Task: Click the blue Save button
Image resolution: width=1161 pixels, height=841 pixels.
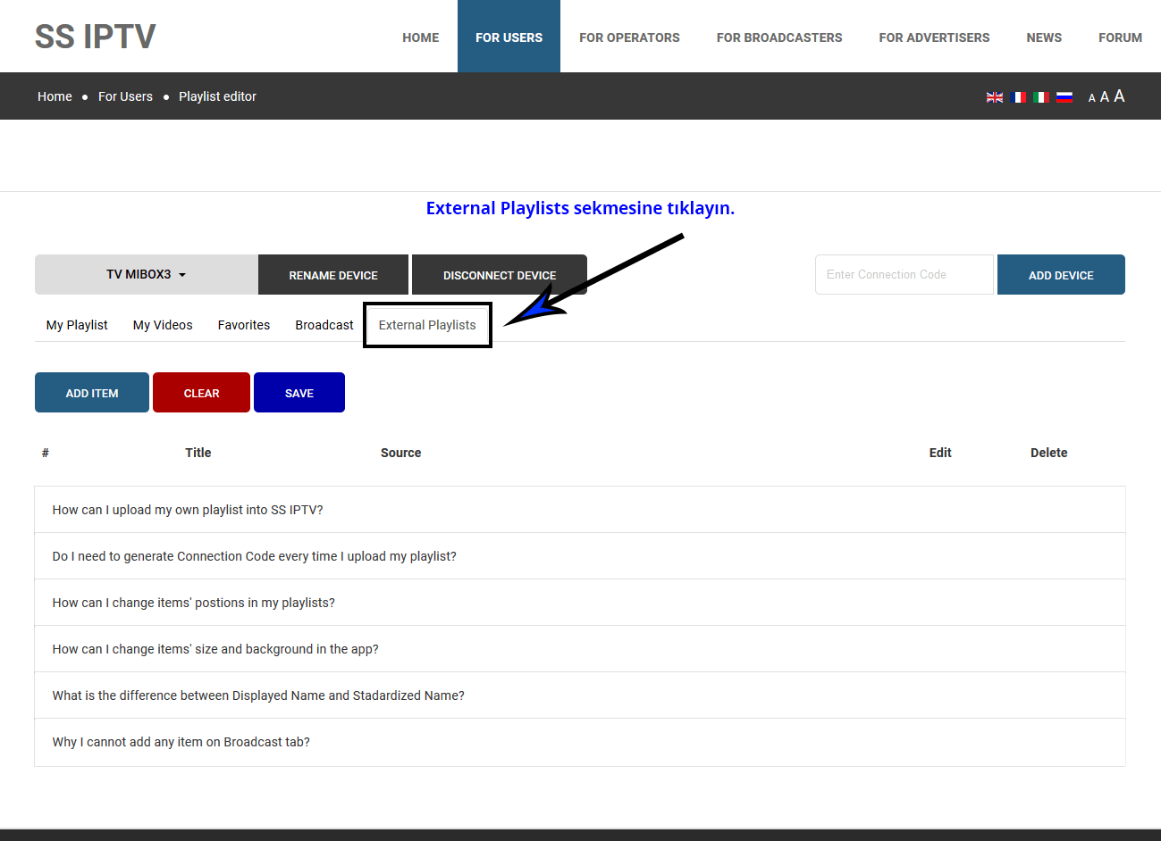Action: point(299,393)
